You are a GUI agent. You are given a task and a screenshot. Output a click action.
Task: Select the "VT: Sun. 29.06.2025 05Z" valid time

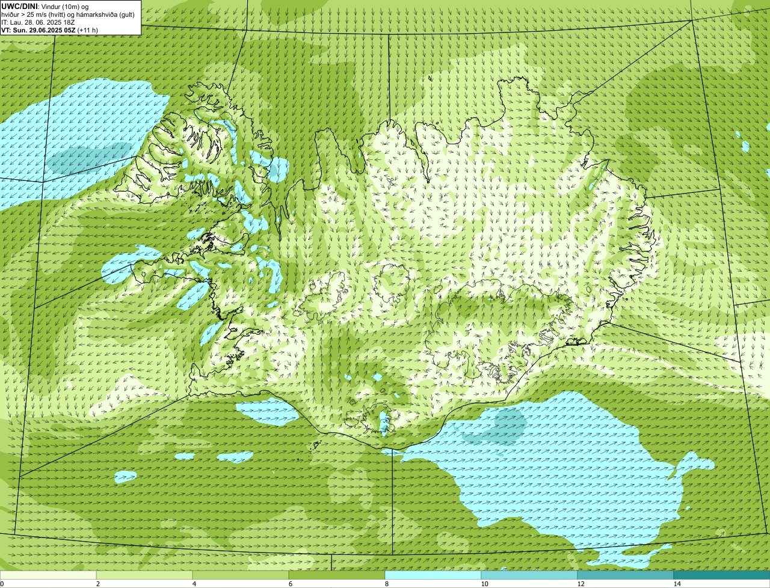pyautogui.click(x=38, y=30)
